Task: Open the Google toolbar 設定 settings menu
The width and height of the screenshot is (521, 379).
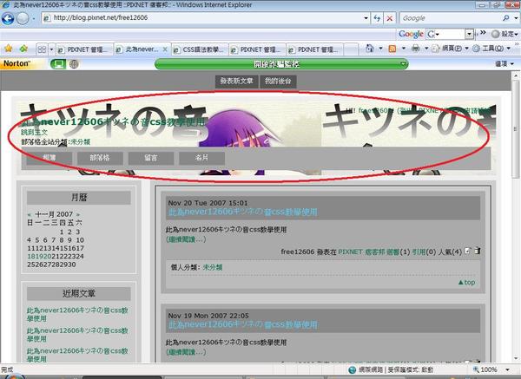Action: click(x=505, y=34)
